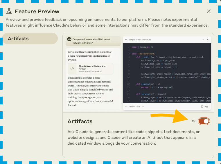This screenshot has width=221, height=164.
Task: Click the back arrow next to simple-neural-network.py
Action: (126, 39)
